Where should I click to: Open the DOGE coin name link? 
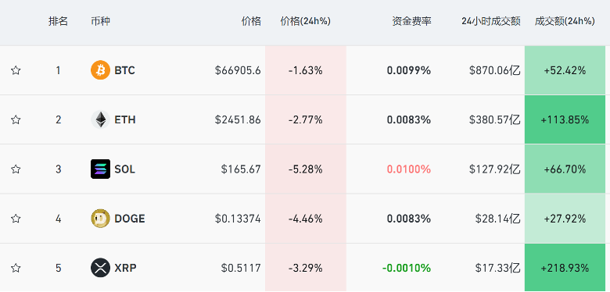pyautogui.click(x=130, y=219)
